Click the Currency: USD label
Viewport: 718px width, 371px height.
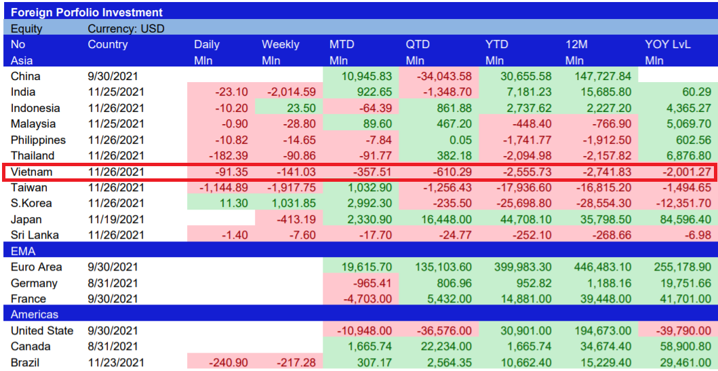[x=126, y=28]
